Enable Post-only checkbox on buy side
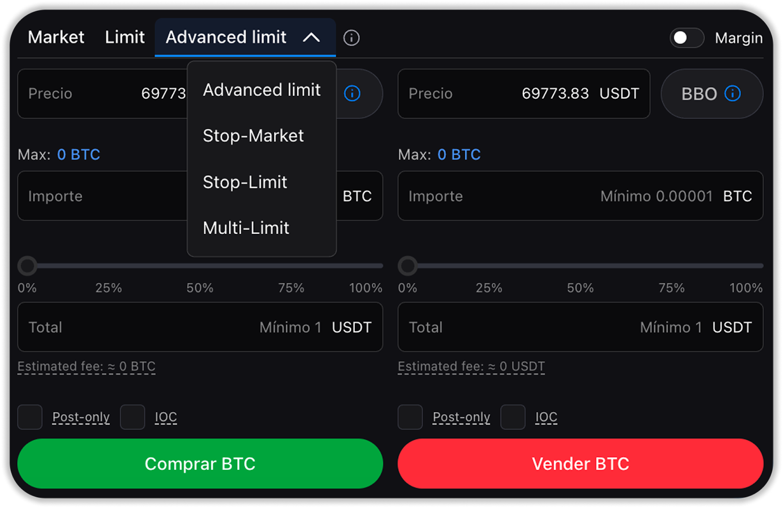783x508 pixels. point(30,417)
